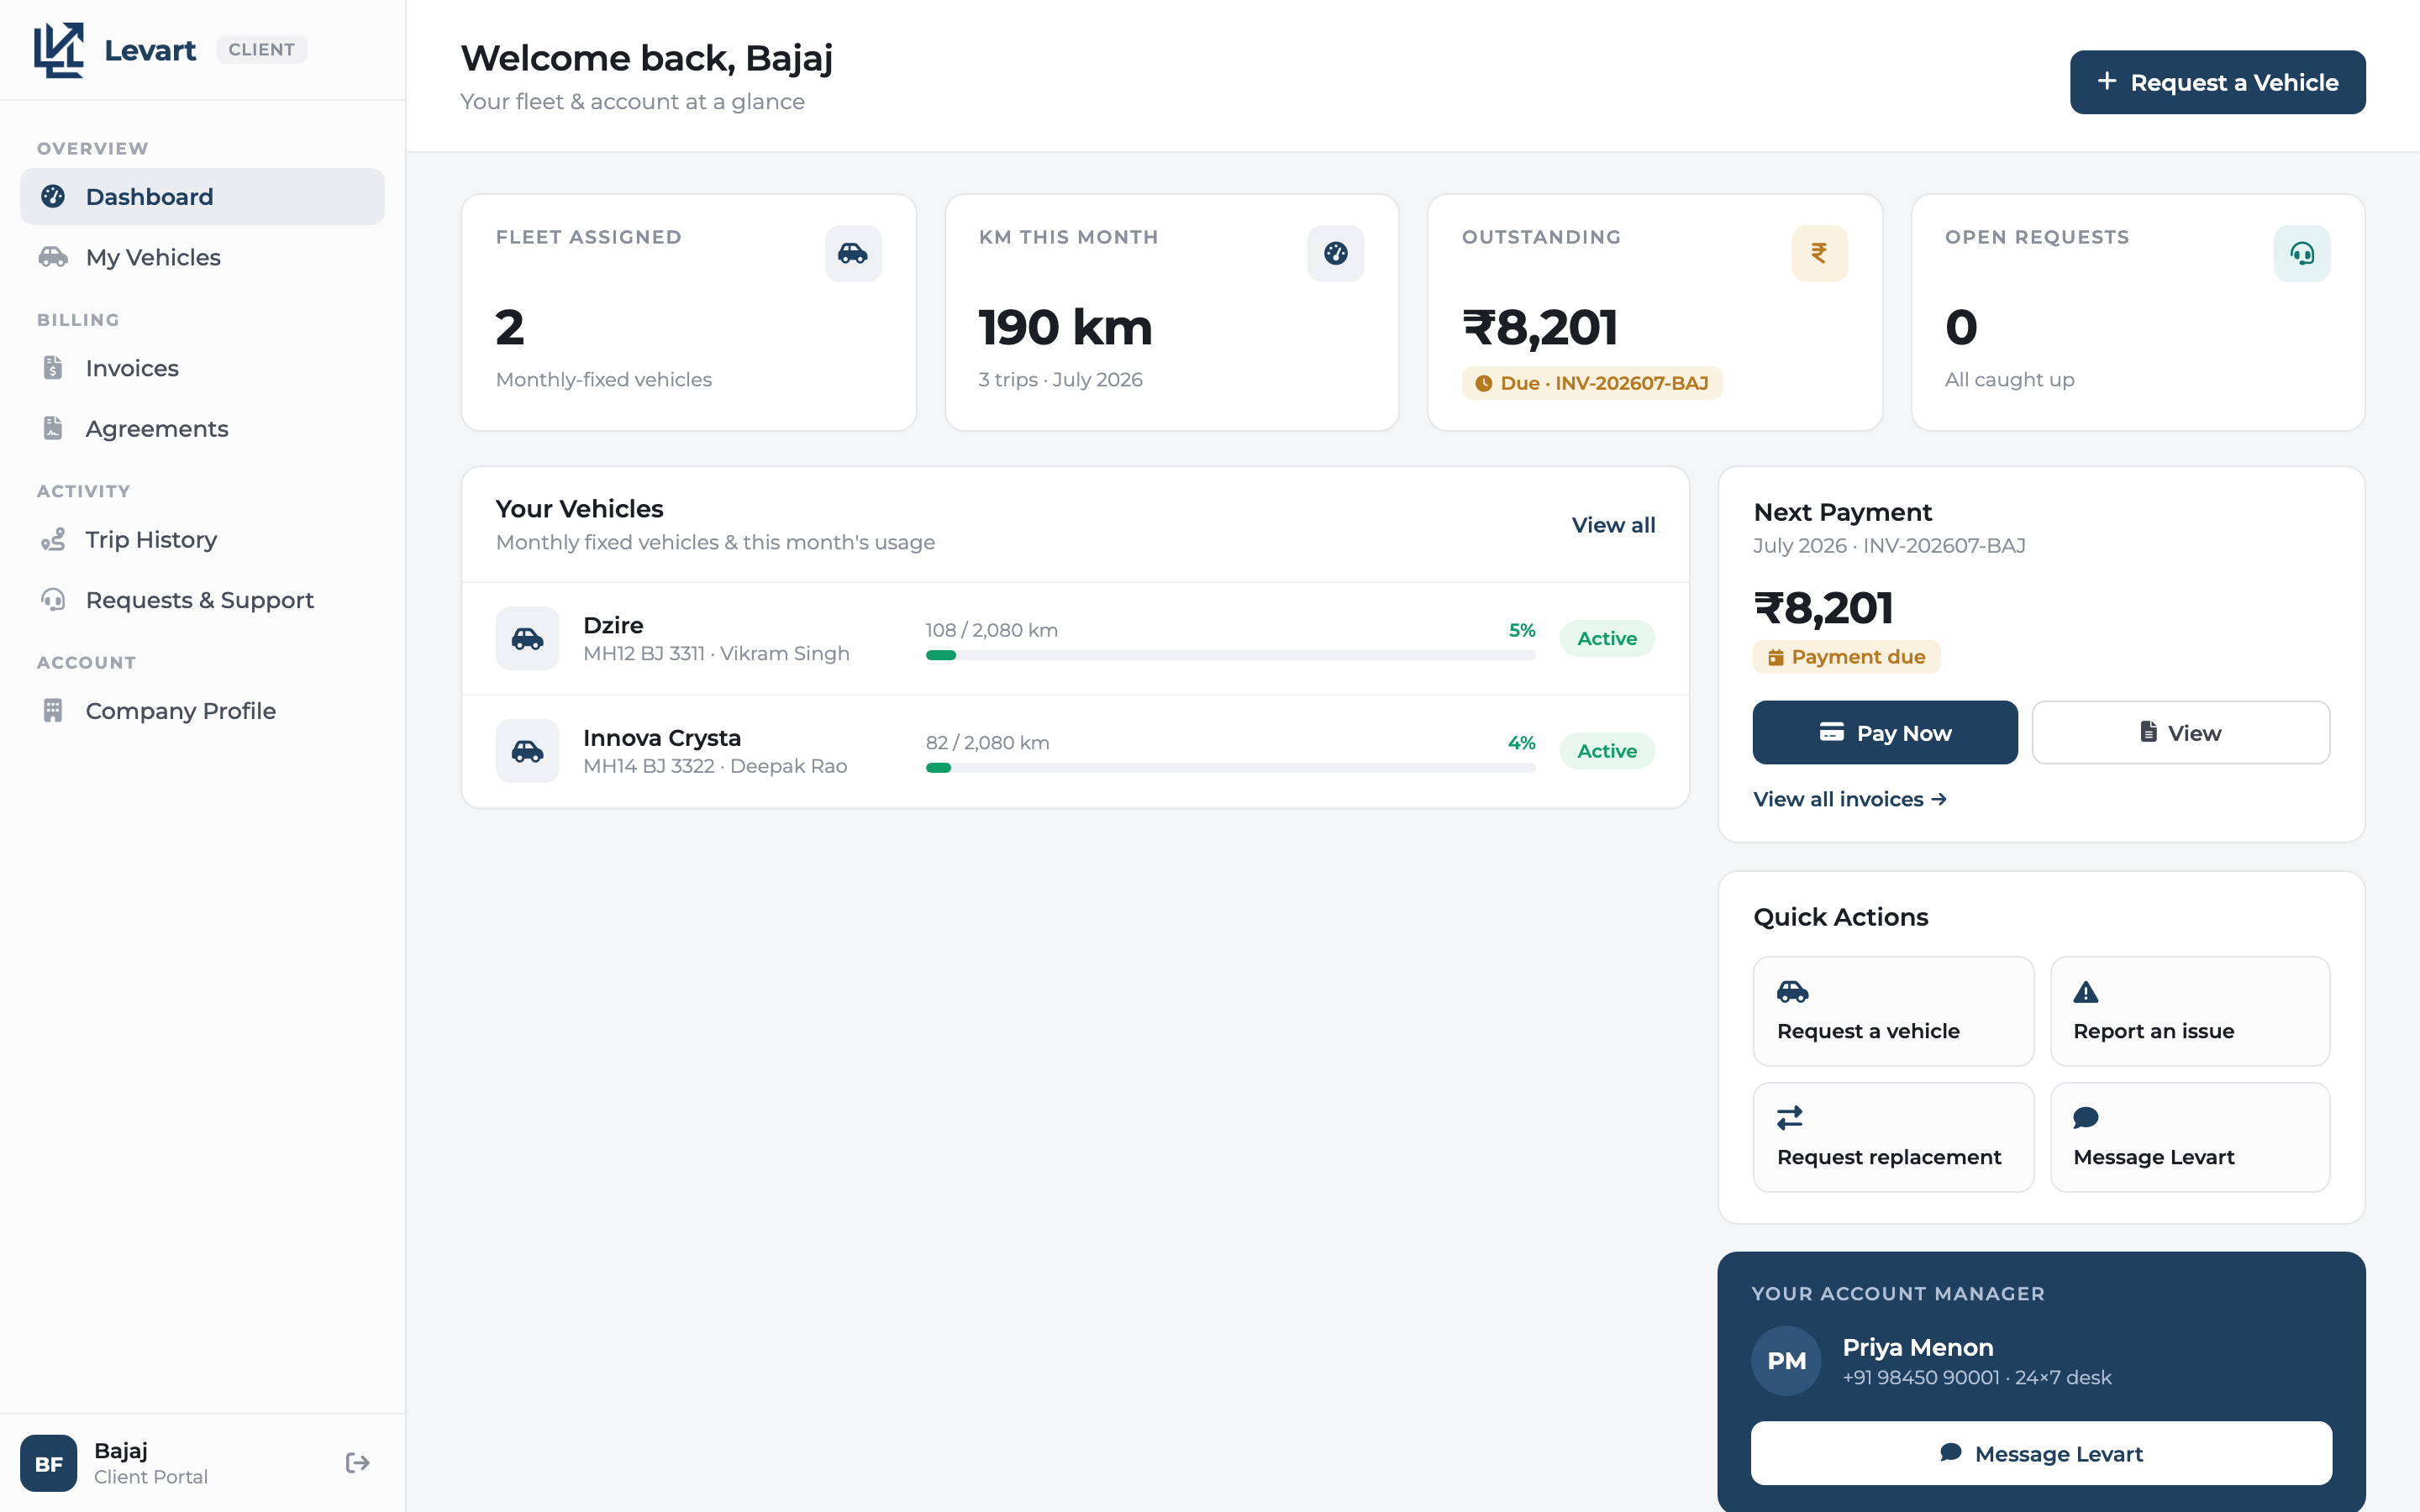Viewport: 2420px width, 1512px height.
Task: Click the rupee icon in Outstanding card
Action: [x=1819, y=253]
